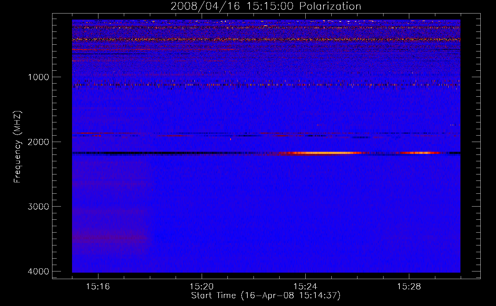Click the 3000 frequency tick label
The width and height of the screenshot is (496, 306).
[38, 206]
